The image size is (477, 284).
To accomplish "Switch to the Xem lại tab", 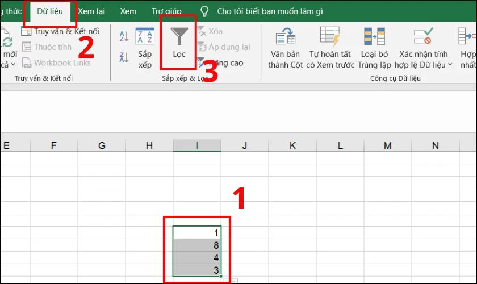I will [91, 11].
